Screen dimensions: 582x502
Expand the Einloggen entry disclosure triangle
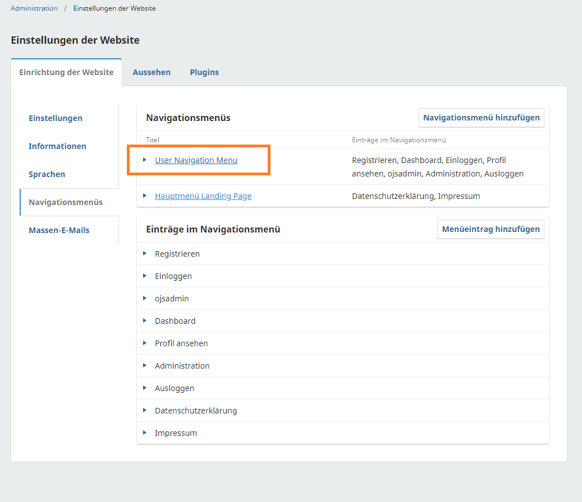pos(145,276)
